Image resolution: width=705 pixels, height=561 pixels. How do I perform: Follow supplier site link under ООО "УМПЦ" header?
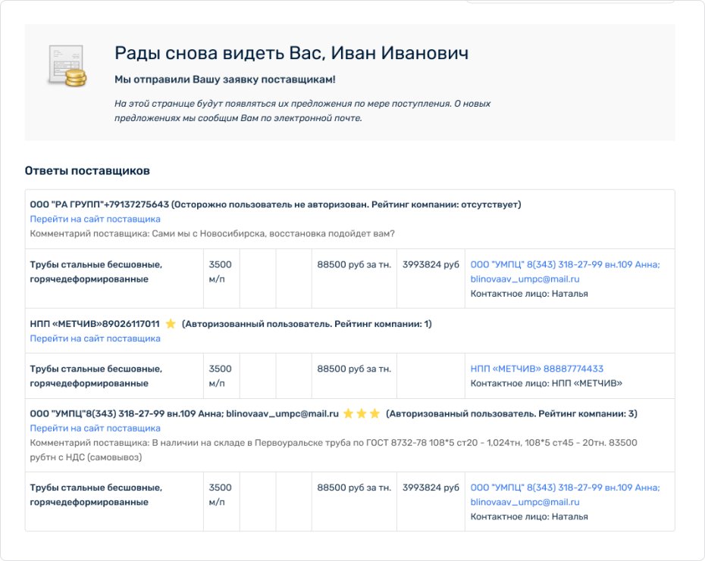[x=95, y=428]
